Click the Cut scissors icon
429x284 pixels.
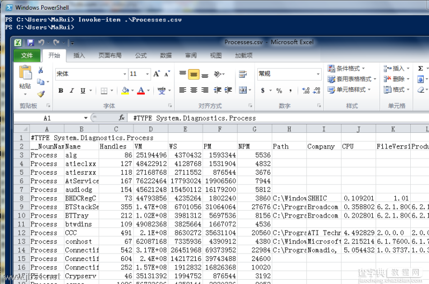[x=41, y=70]
